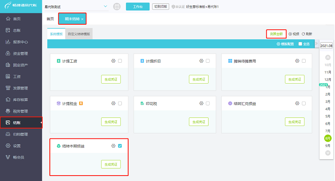This screenshot has height=181, width=335.
Task: Generate voucher for 结转汇兑损益
Action: click(x=295, y=122)
